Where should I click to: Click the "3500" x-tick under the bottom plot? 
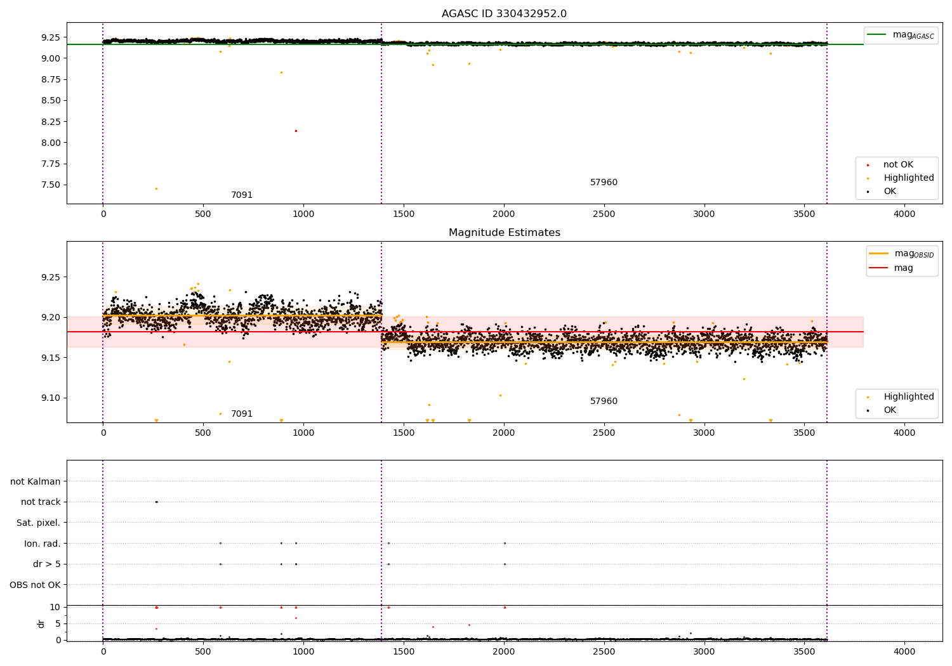pos(804,651)
